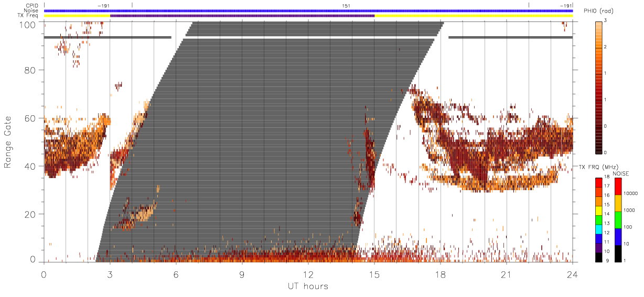Click the 'TX Freq' row label

coord(28,16)
